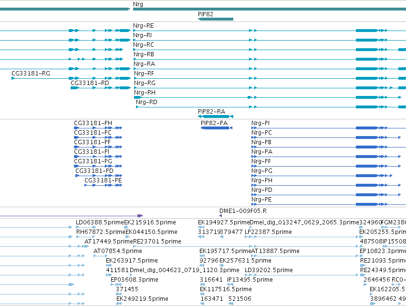Select the EK249219.5prime EST label
The height and width of the screenshot is (306, 406).
[x=142, y=299]
